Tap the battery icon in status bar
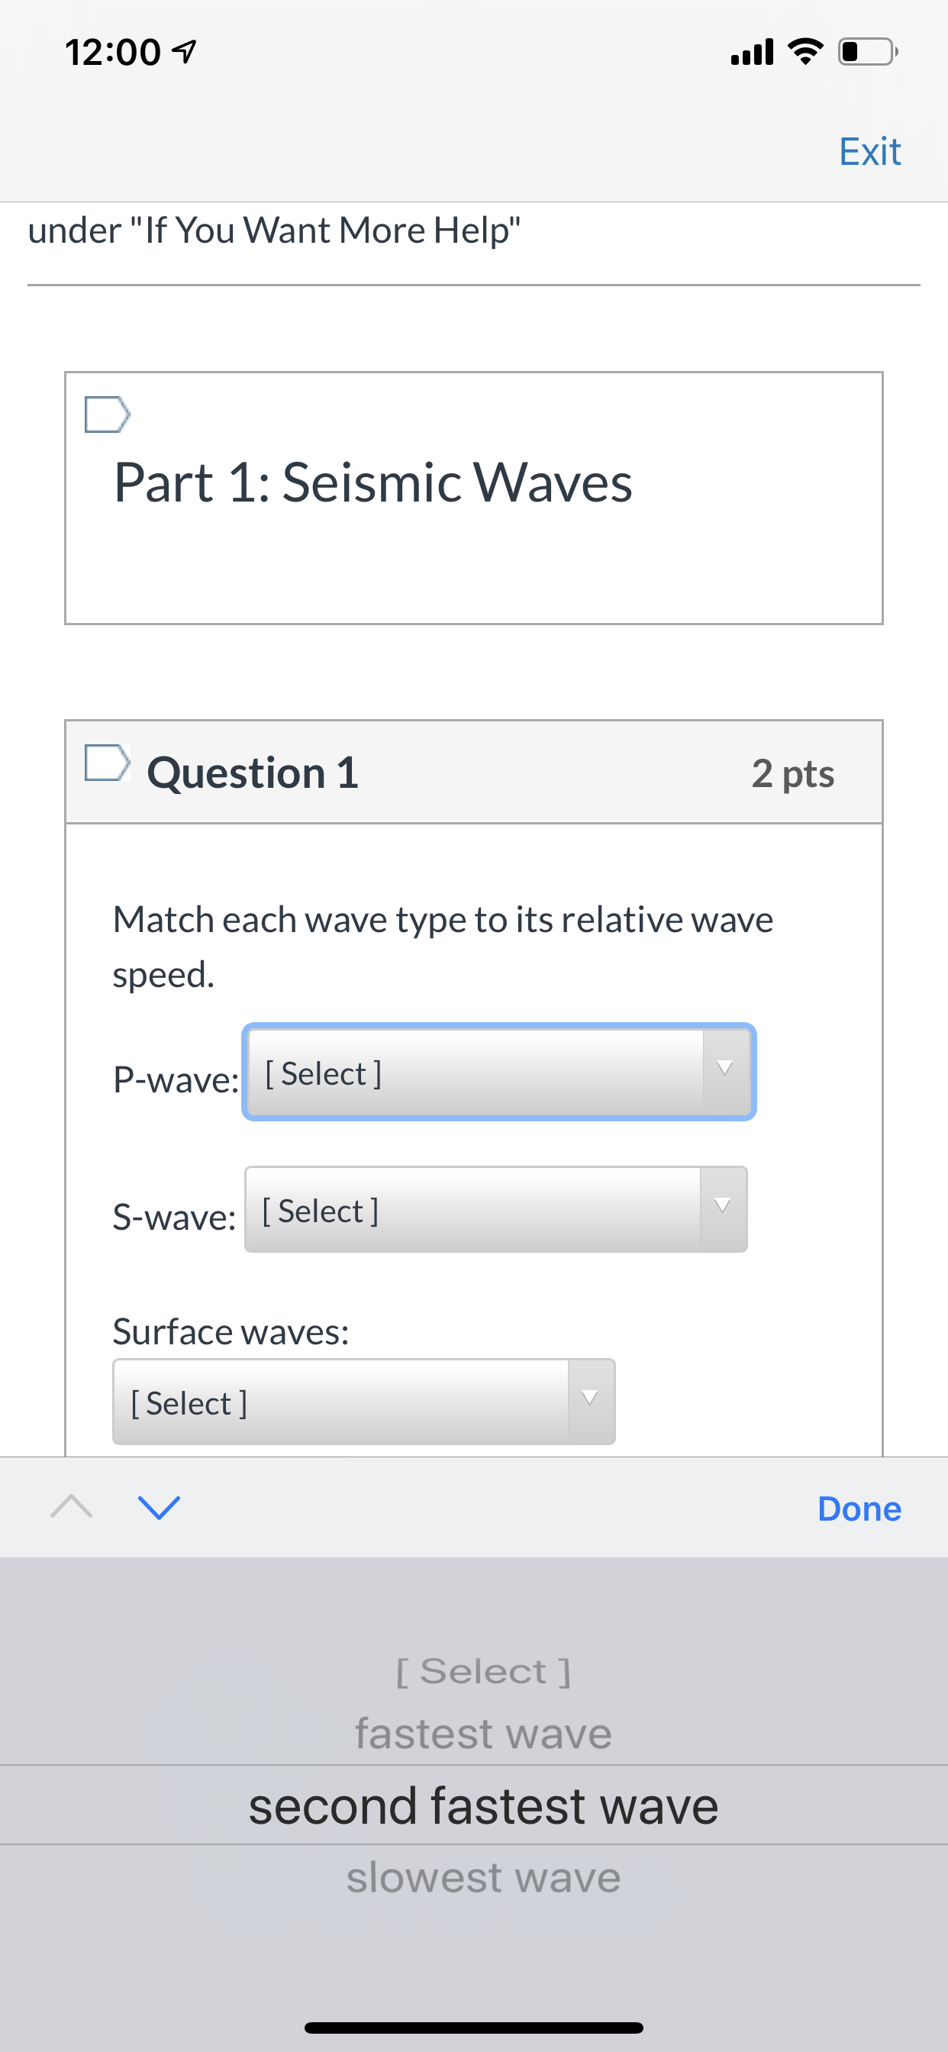This screenshot has height=2052, width=948. coord(869,52)
